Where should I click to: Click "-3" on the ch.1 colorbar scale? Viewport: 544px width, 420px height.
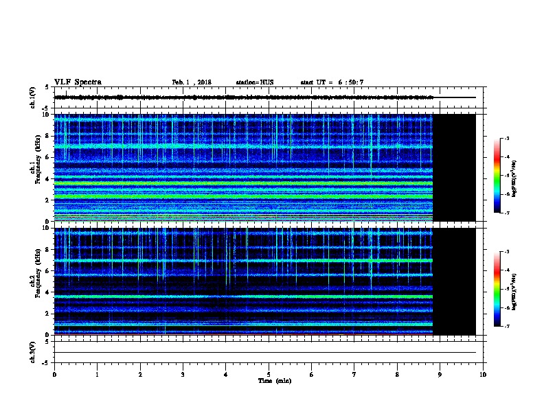click(506, 138)
